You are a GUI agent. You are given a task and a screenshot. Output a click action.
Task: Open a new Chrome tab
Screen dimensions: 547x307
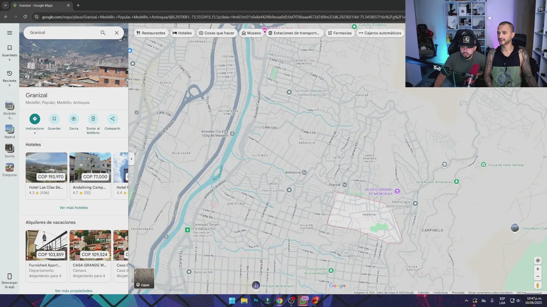tap(78, 6)
